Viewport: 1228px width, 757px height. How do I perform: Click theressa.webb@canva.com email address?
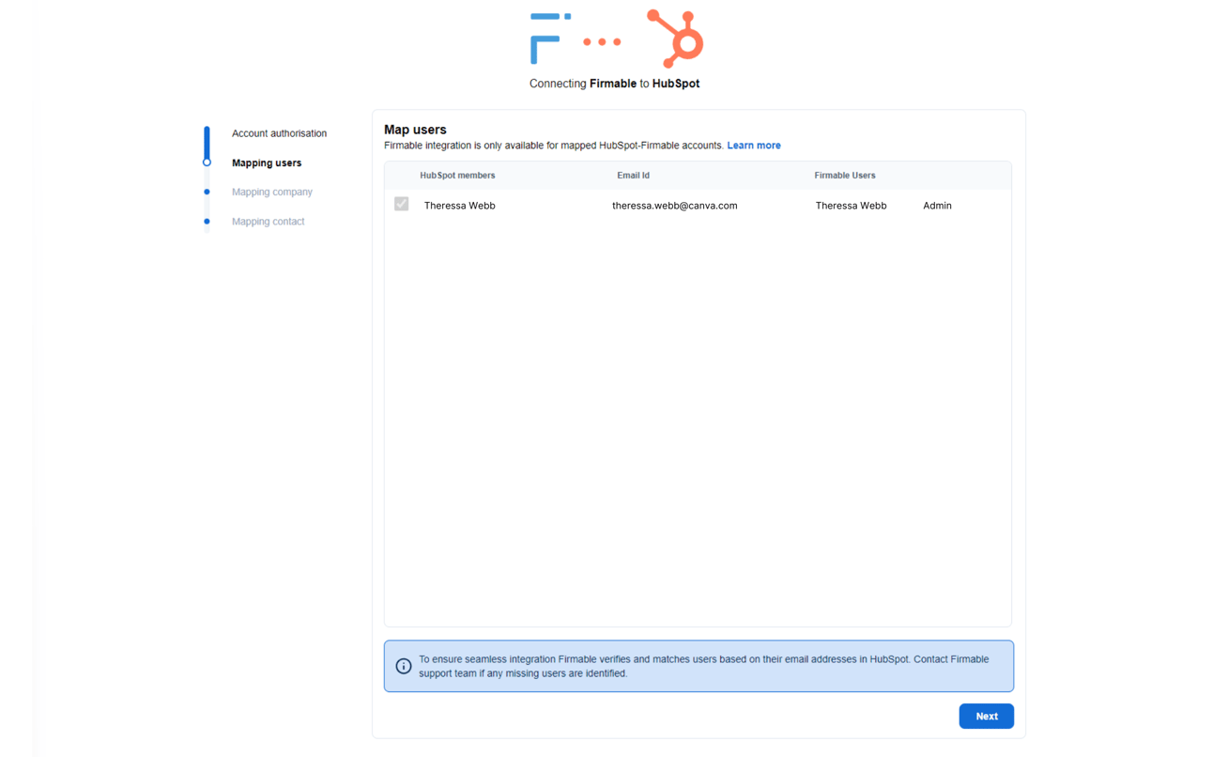pos(674,205)
